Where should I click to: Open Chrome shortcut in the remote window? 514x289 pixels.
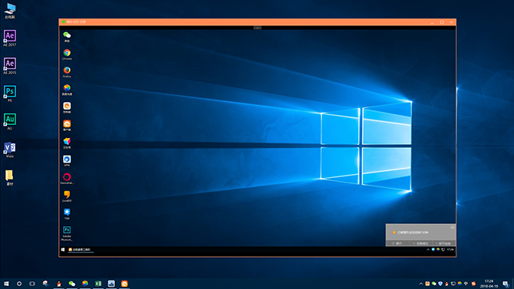click(x=67, y=54)
